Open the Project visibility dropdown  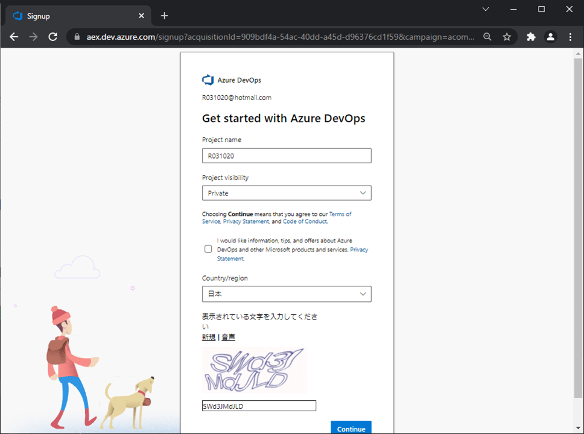(x=287, y=193)
